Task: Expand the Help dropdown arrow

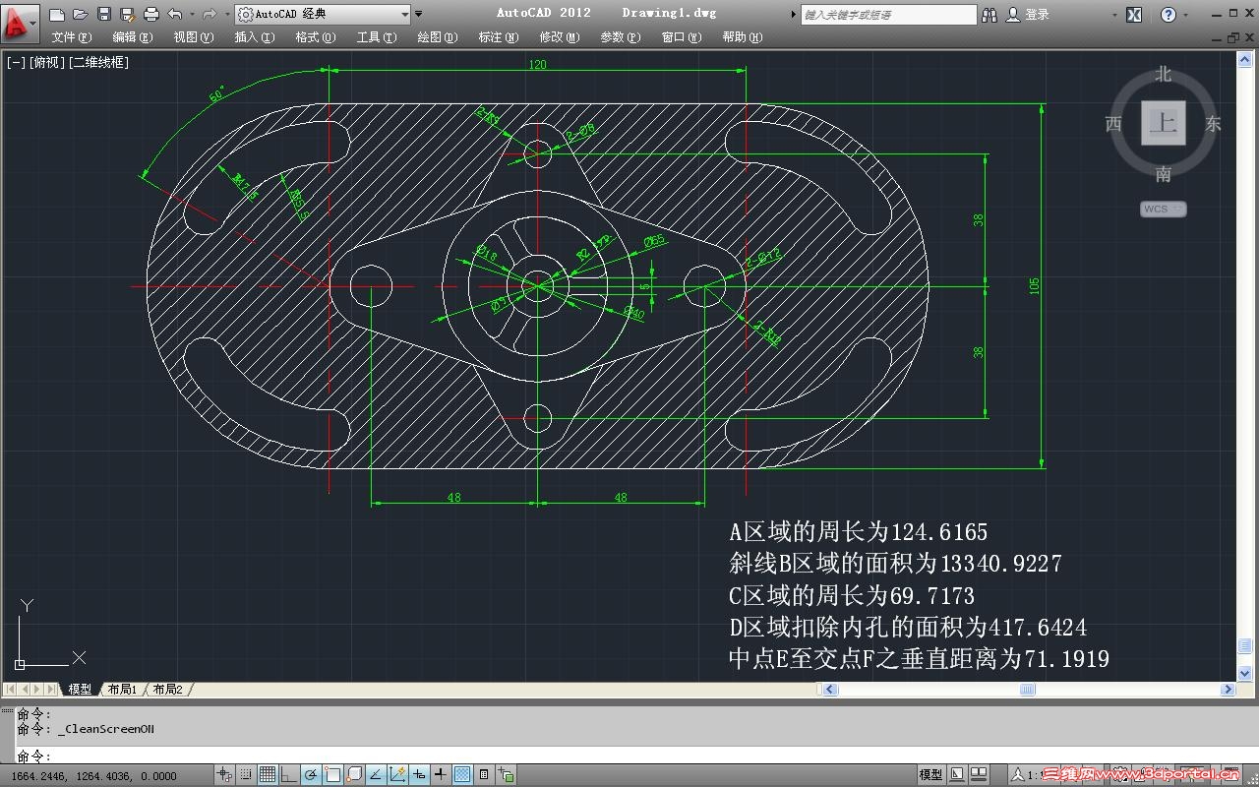Action: pyautogui.click(x=1185, y=15)
